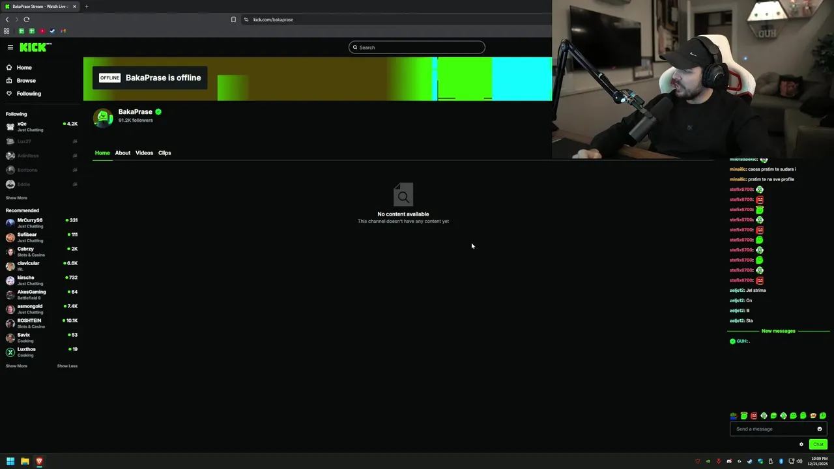This screenshot has width=834, height=469.
Task: Open File Explorer from taskbar
Action: click(x=25, y=461)
